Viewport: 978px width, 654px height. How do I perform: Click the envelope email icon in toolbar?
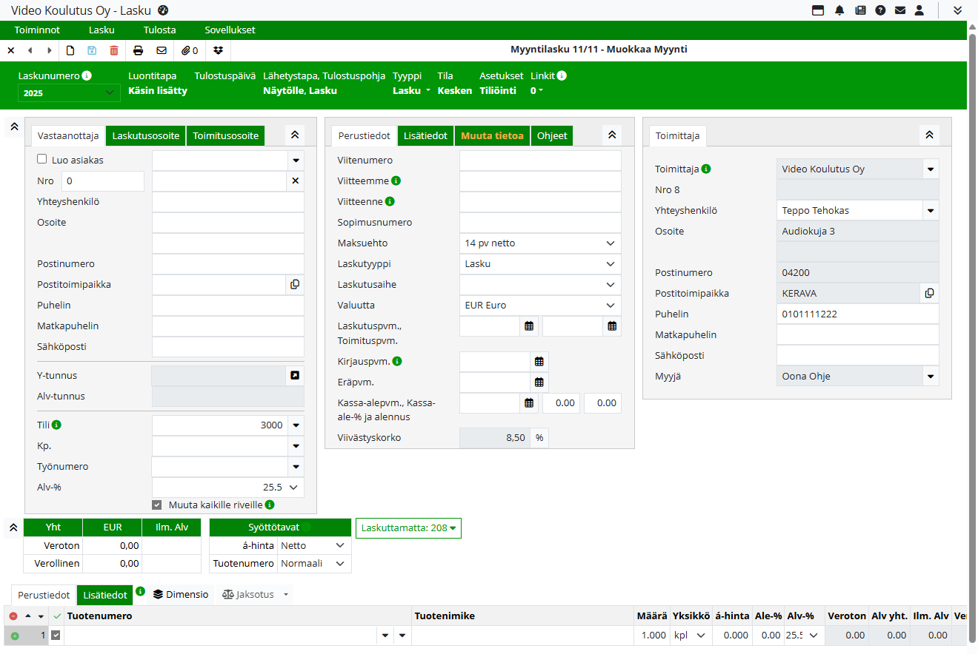[162, 50]
